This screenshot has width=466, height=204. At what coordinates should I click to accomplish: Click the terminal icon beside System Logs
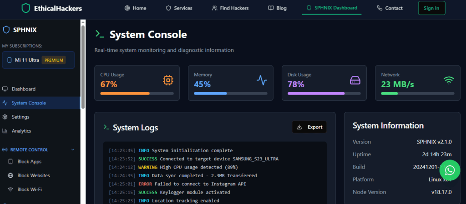point(106,127)
